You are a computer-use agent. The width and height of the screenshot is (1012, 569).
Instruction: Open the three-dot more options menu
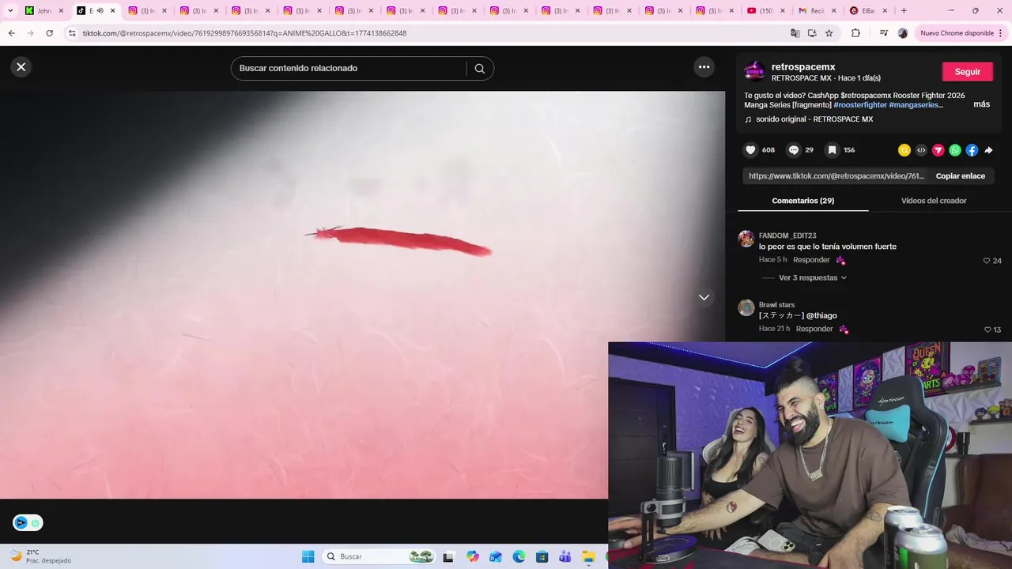[x=704, y=67]
